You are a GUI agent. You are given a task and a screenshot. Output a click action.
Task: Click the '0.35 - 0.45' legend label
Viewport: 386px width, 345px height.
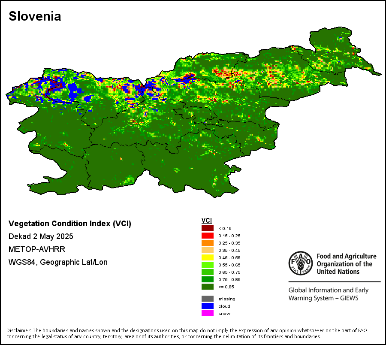[229, 251]
